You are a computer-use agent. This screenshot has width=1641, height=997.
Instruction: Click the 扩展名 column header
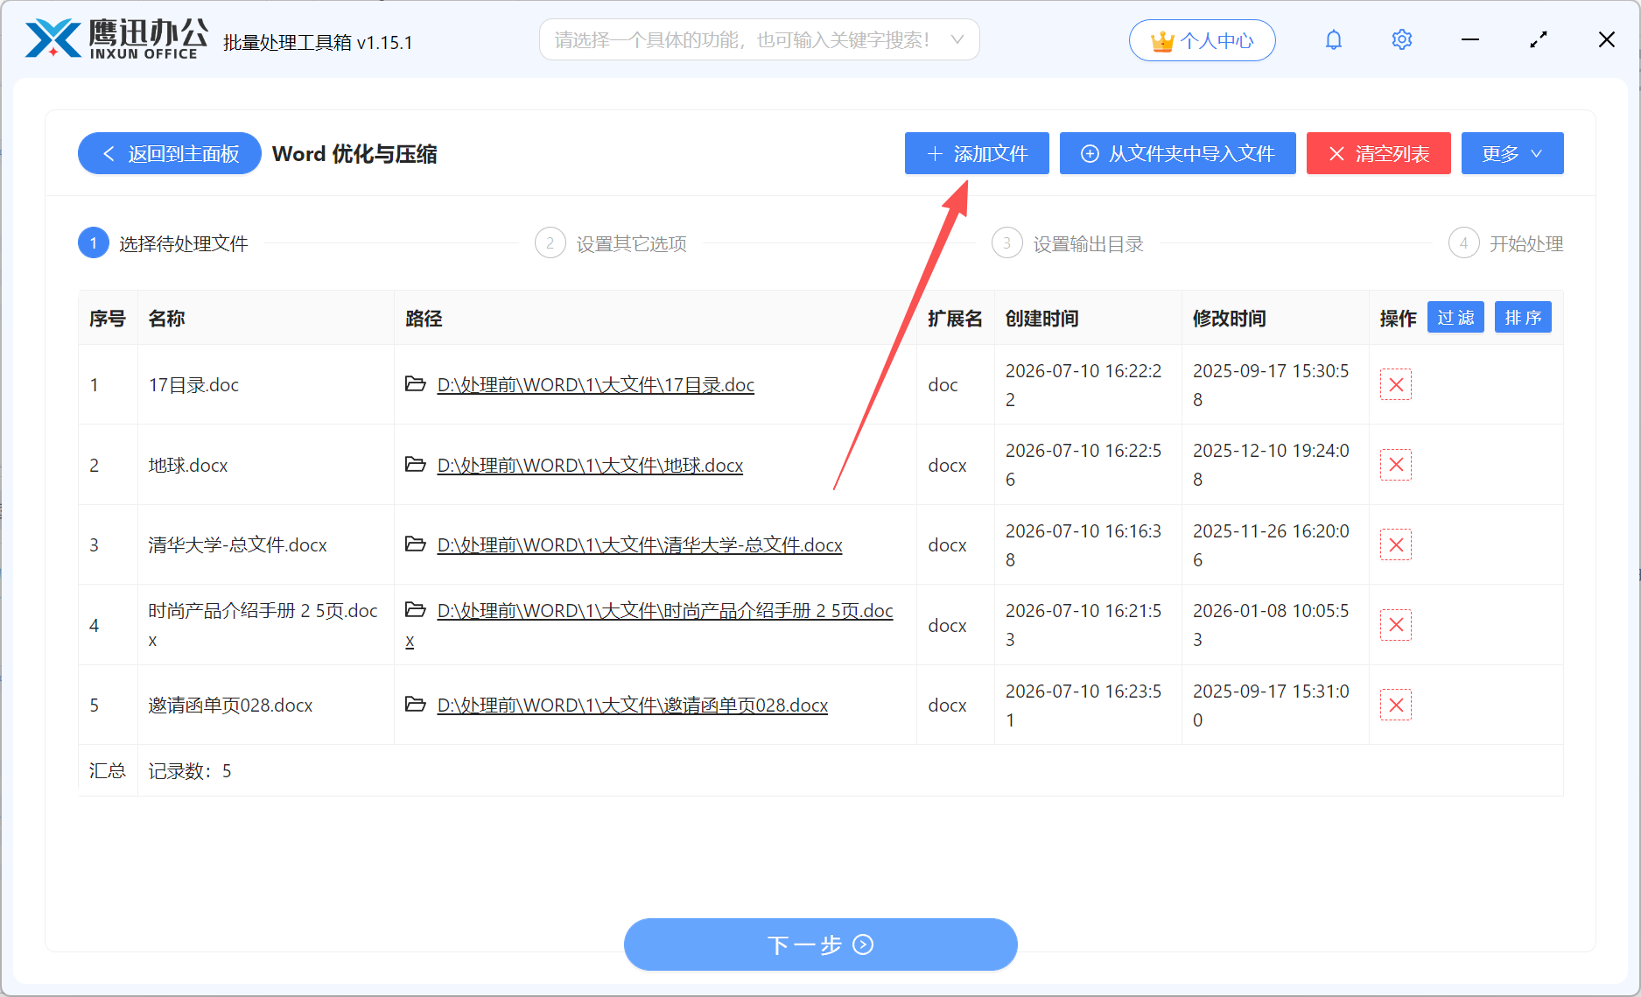(x=955, y=319)
